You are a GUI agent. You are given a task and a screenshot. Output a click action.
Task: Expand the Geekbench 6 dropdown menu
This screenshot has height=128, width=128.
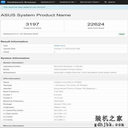(48, 2)
